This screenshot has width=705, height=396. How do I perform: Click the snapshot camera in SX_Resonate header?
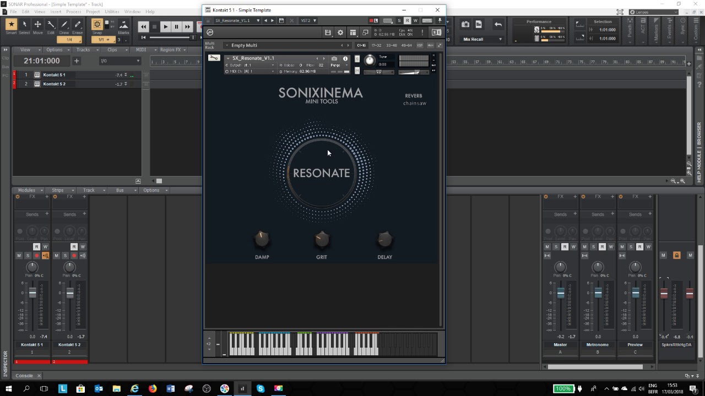[334, 58]
